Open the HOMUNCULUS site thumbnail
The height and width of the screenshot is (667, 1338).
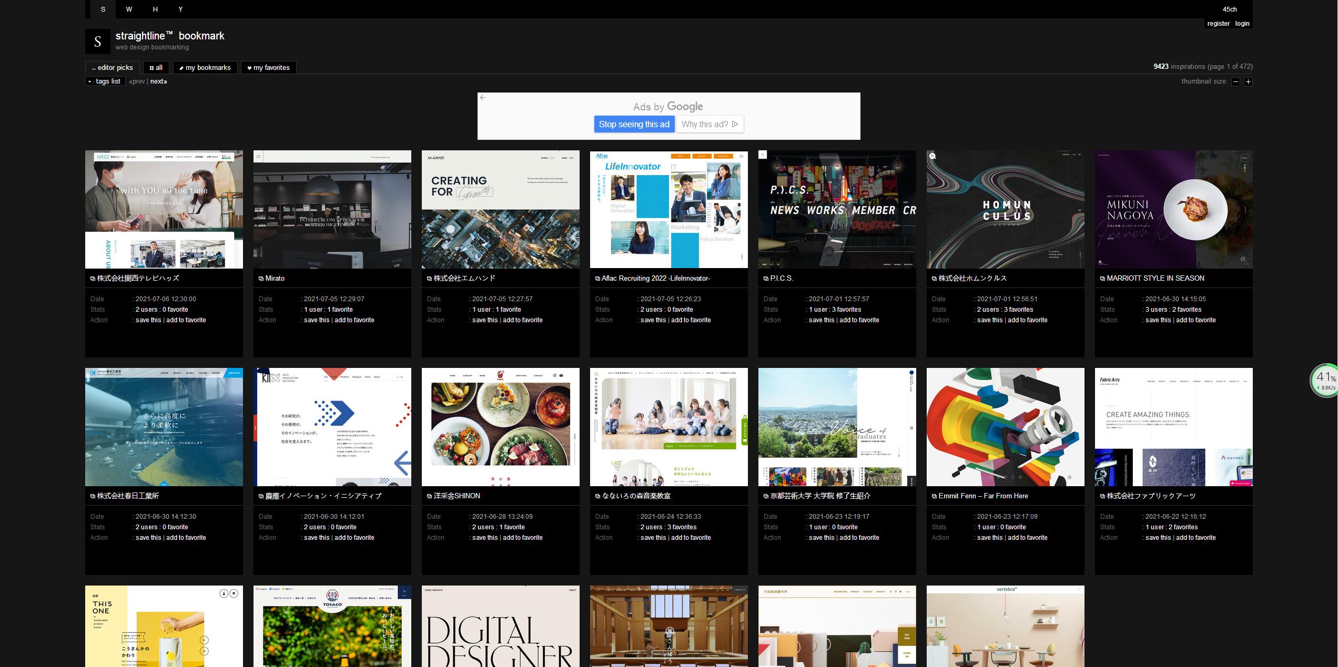[x=1005, y=209]
